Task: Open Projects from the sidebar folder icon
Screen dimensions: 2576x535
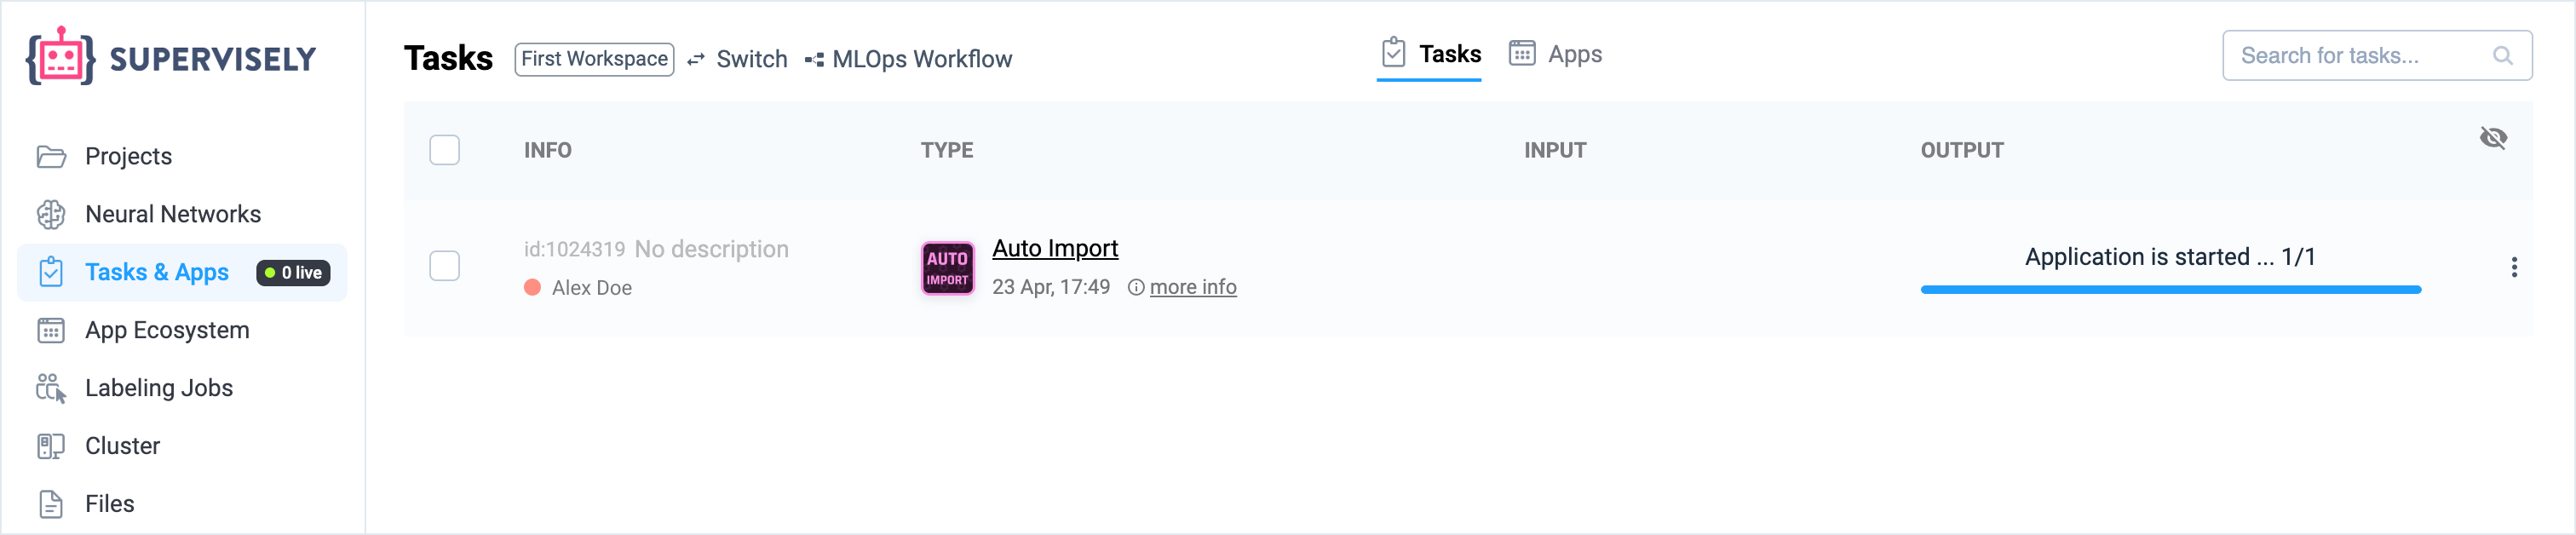Action: point(51,157)
